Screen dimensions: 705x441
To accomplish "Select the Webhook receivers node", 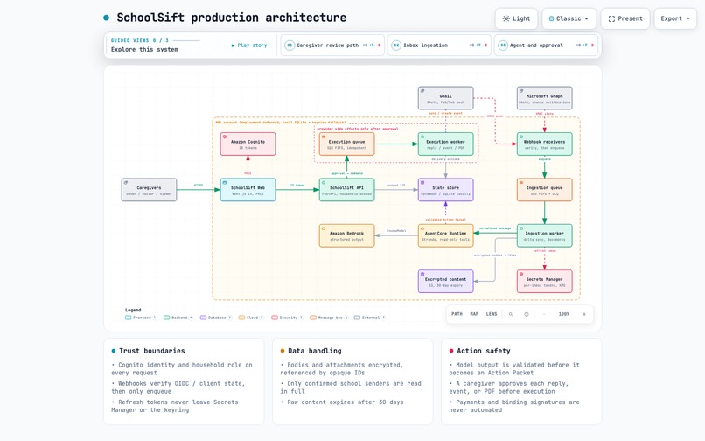I will (x=544, y=144).
